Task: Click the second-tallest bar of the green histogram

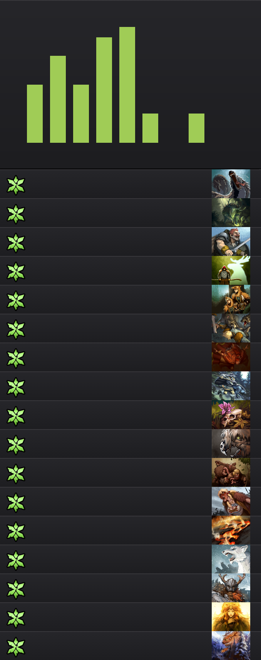Action: coord(104,90)
